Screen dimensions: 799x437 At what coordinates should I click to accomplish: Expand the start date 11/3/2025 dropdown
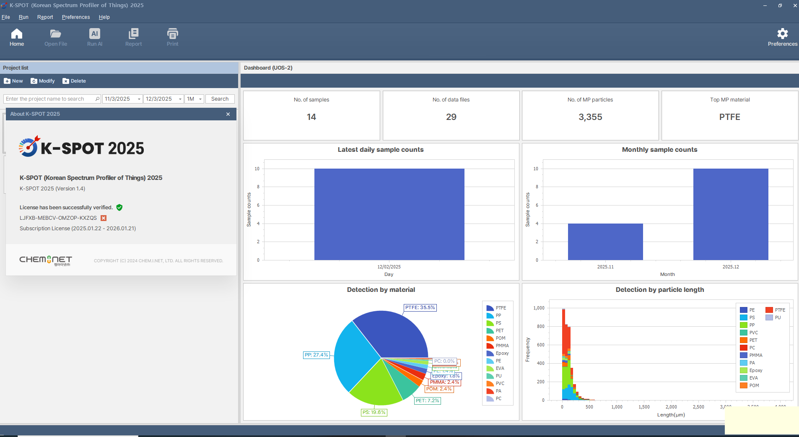coord(139,99)
